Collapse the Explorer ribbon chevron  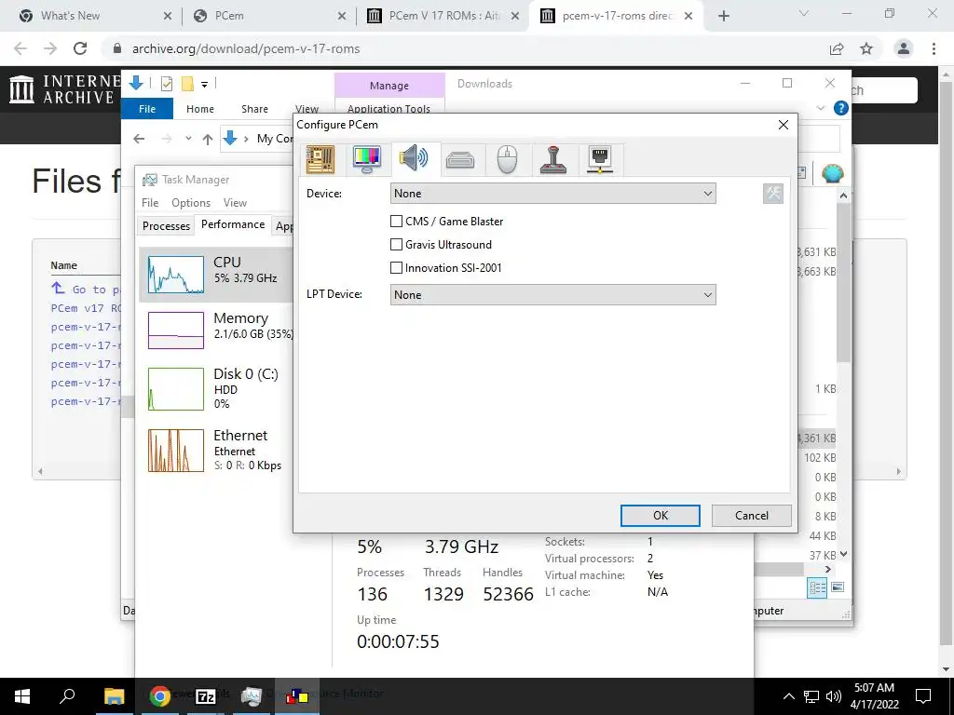coord(820,108)
